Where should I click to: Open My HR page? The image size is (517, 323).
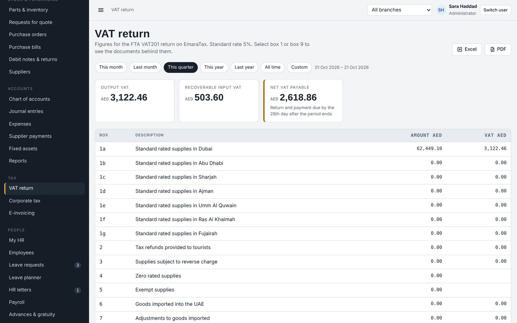(x=45, y=240)
